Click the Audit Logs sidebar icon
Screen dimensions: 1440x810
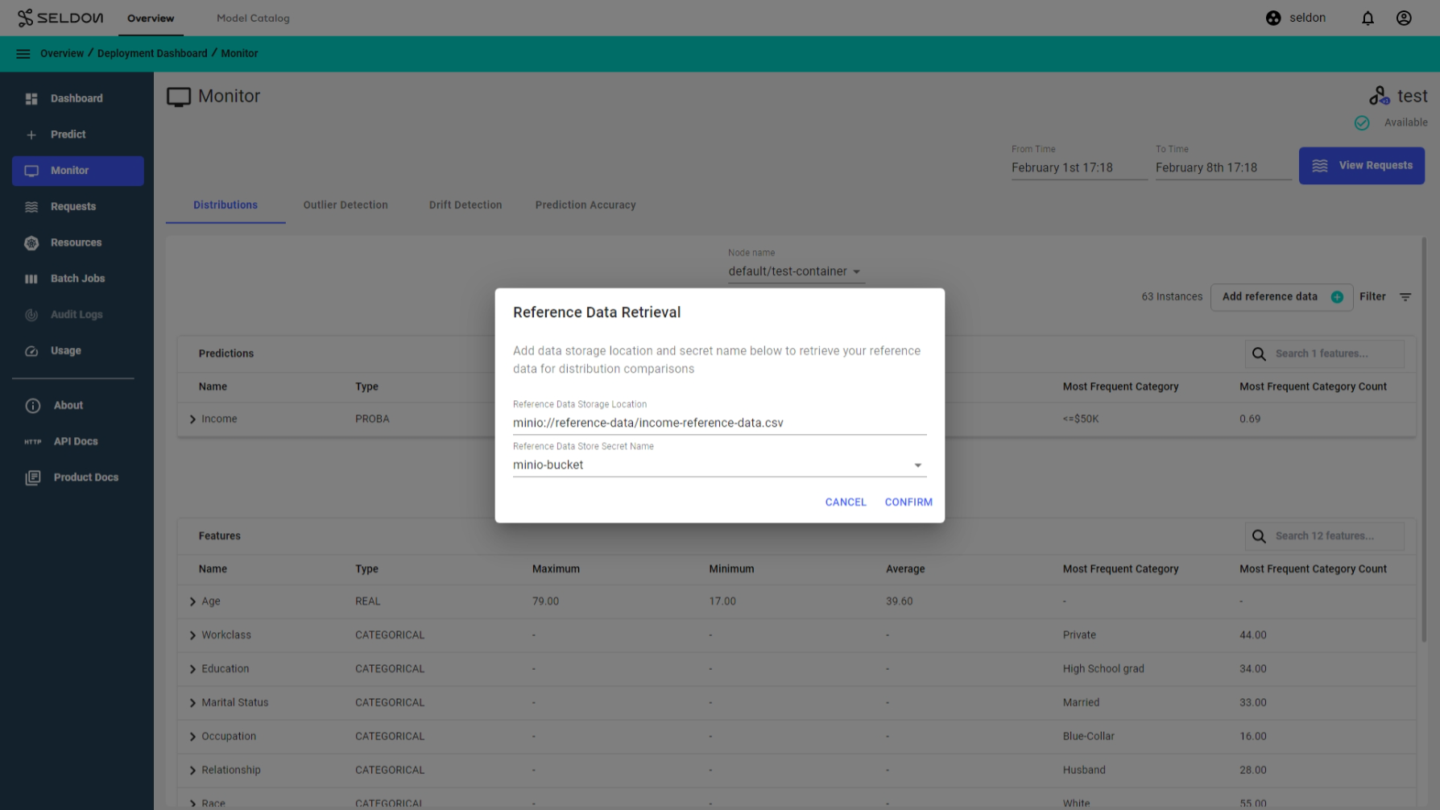(x=31, y=315)
